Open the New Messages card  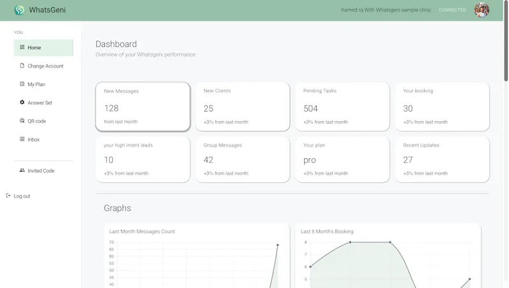[143, 106]
